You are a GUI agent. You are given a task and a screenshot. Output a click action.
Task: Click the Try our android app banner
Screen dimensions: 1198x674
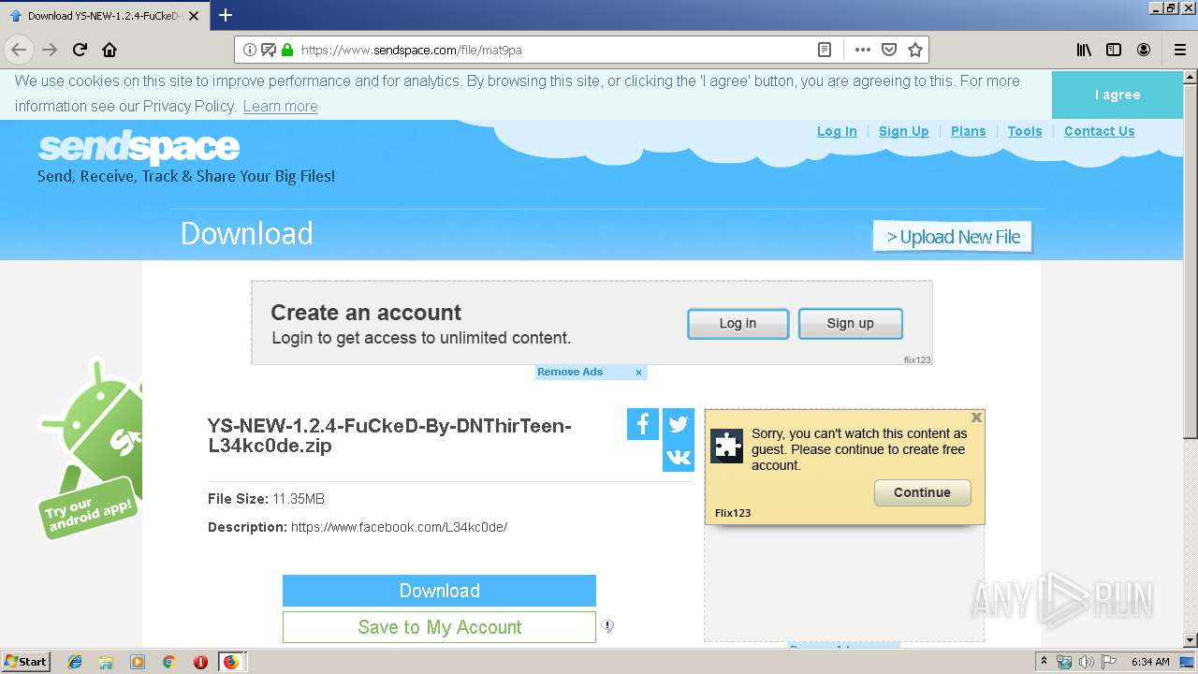[x=90, y=447]
